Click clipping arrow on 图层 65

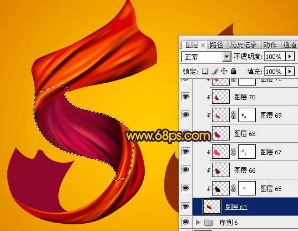click(x=209, y=189)
